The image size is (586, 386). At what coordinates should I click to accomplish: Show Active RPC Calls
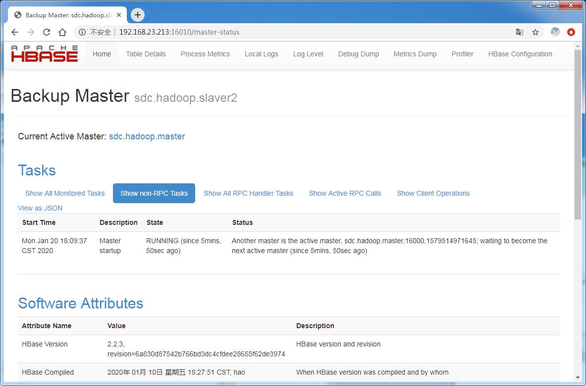pos(345,193)
